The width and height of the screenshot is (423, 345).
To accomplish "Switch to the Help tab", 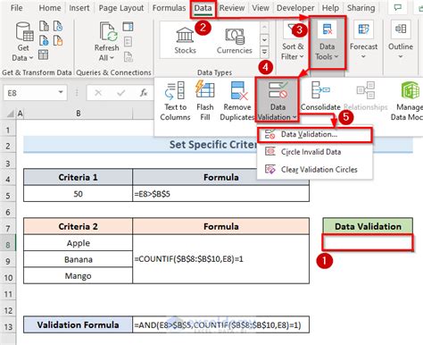I will point(330,8).
